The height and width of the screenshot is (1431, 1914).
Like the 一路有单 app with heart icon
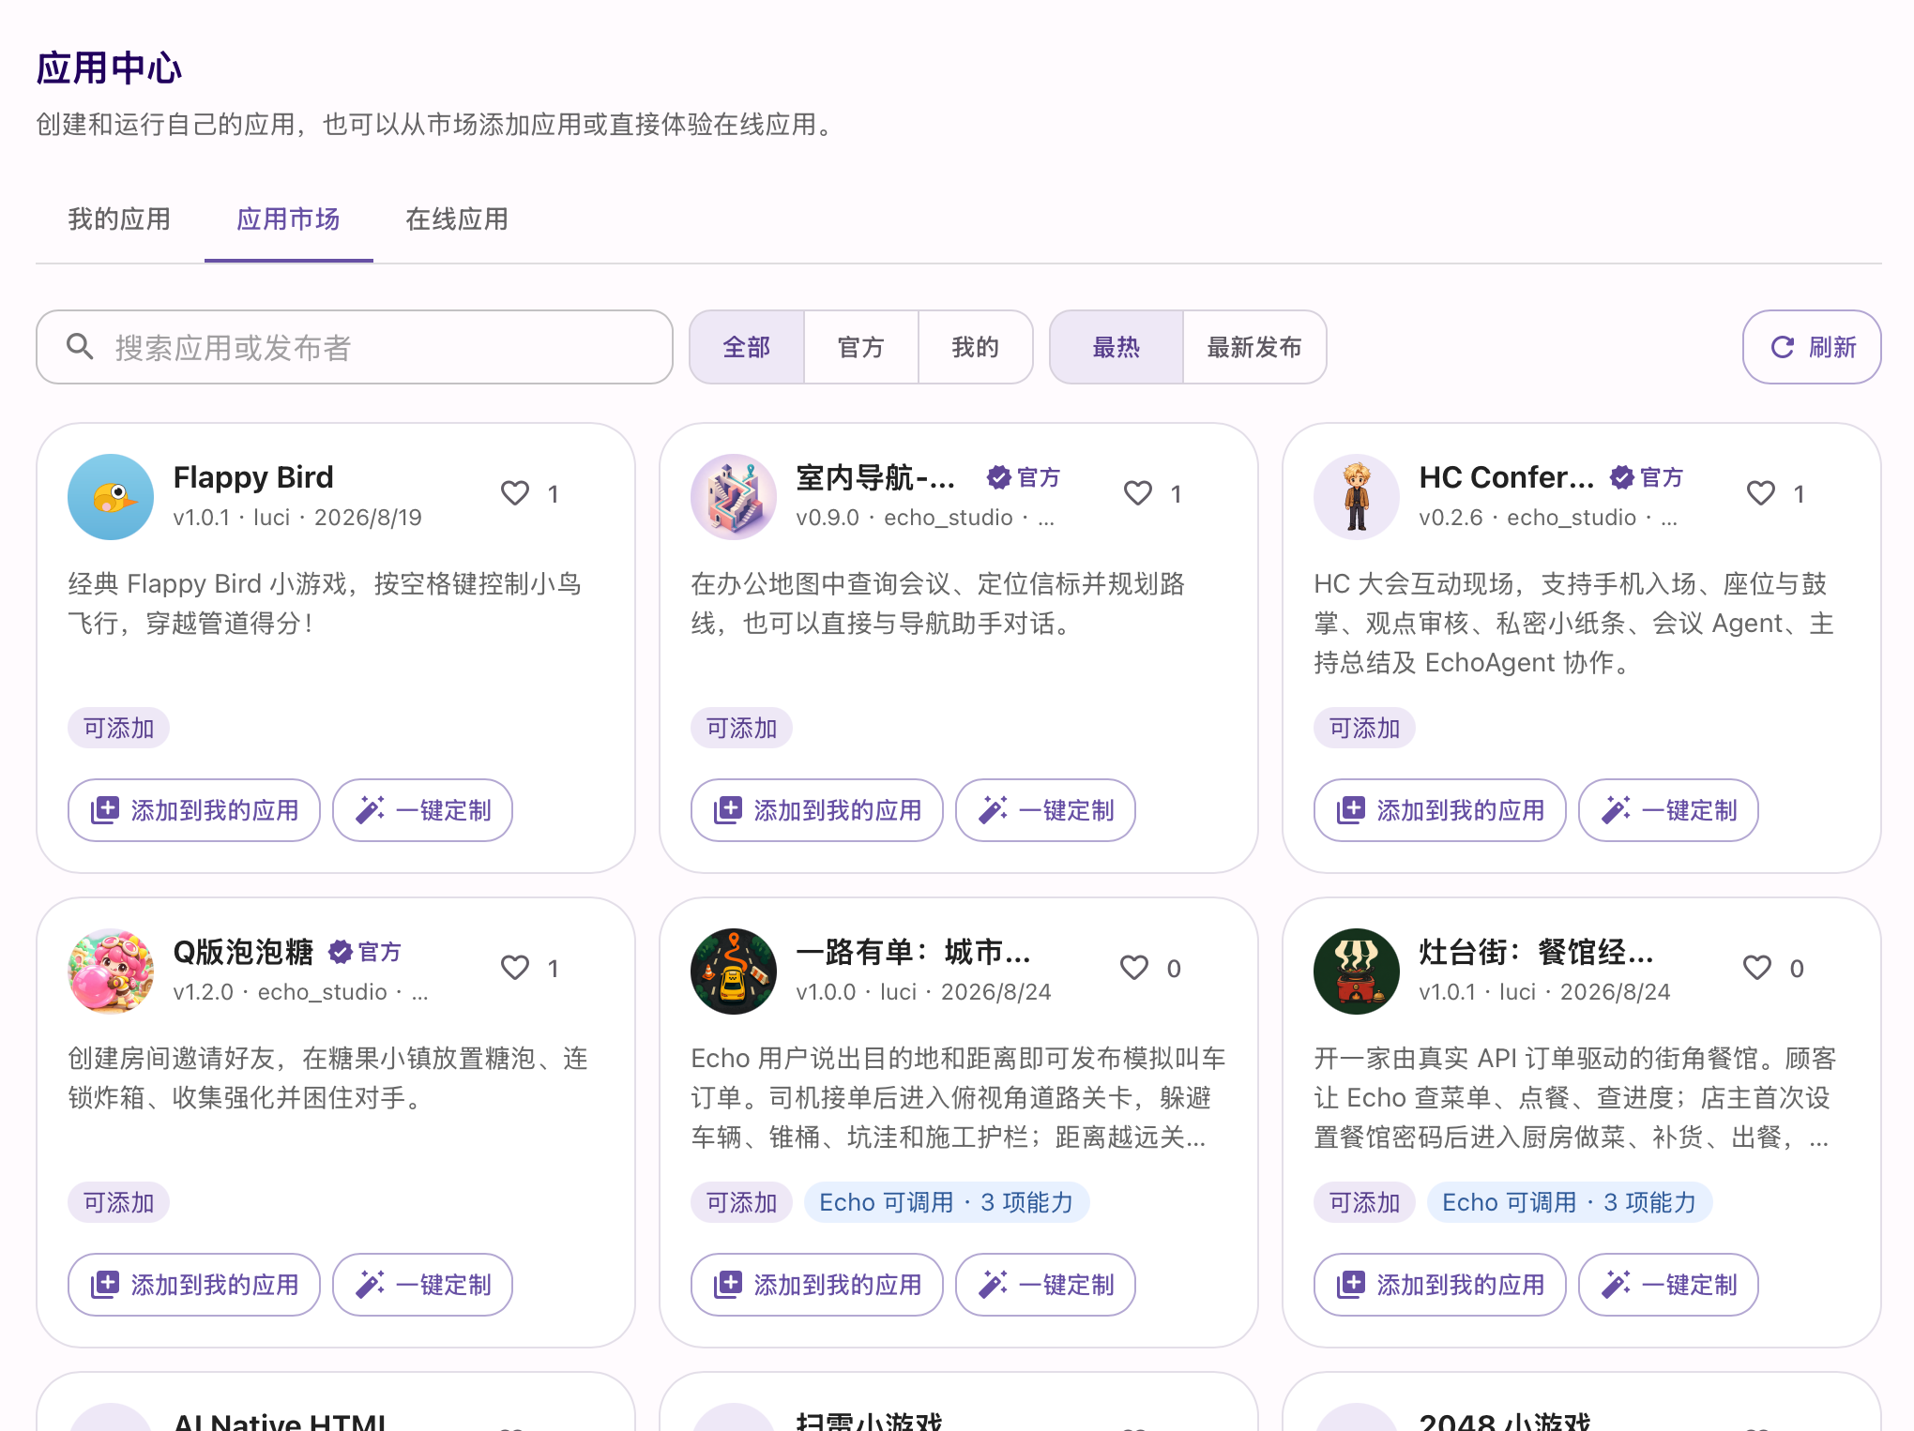coord(1134,968)
